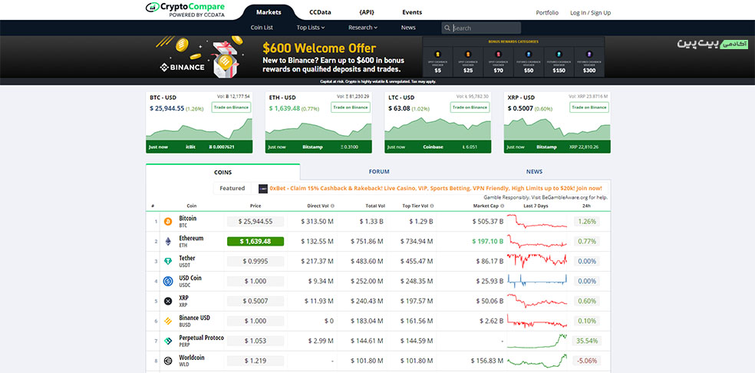Click Bitcoin price $ 25,944.55 in table
Screen dimensions: 755x373
[256, 222]
